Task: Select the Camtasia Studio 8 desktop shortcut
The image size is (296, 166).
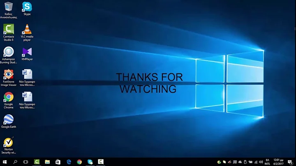Action: (x=9, y=32)
